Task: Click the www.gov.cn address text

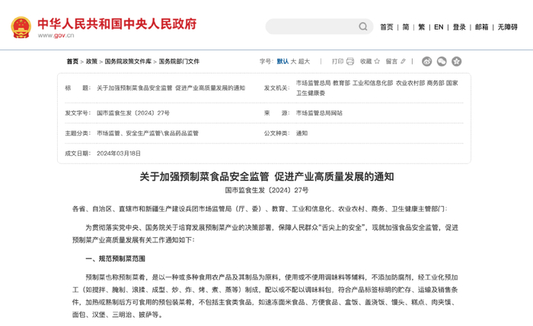Action: pyautogui.click(x=56, y=35)
